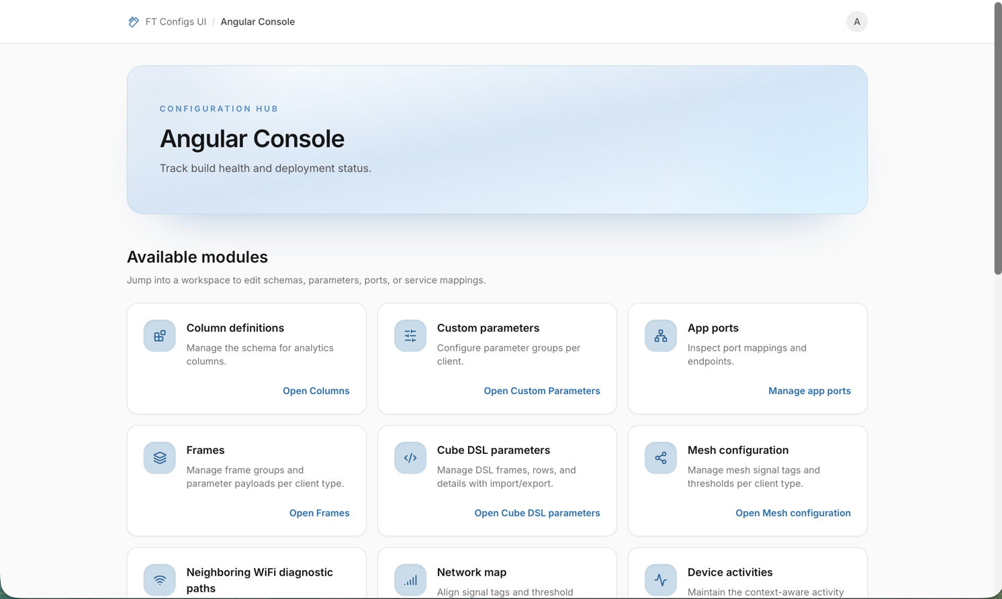Click the Available modules heading

[x=197, y=257]
